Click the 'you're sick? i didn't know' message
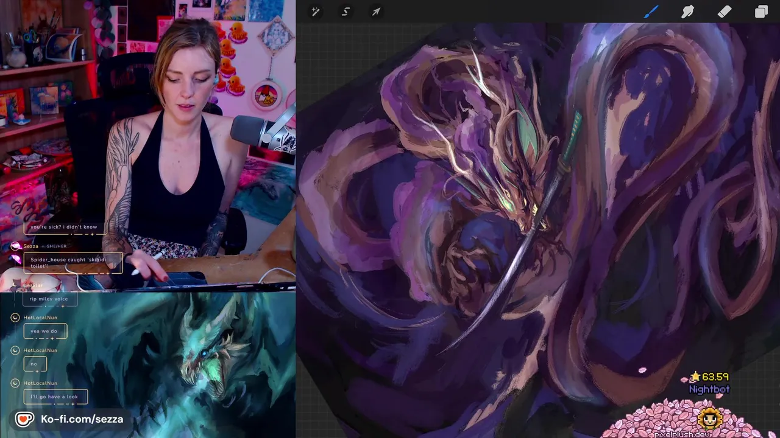The width and height of the screenshot is (780, 438). (64, 227)
